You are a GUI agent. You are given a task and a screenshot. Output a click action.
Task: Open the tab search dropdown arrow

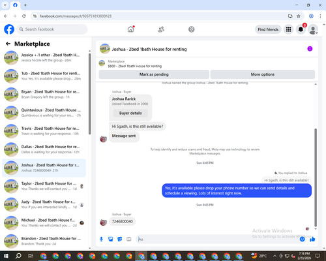[5, 5]
